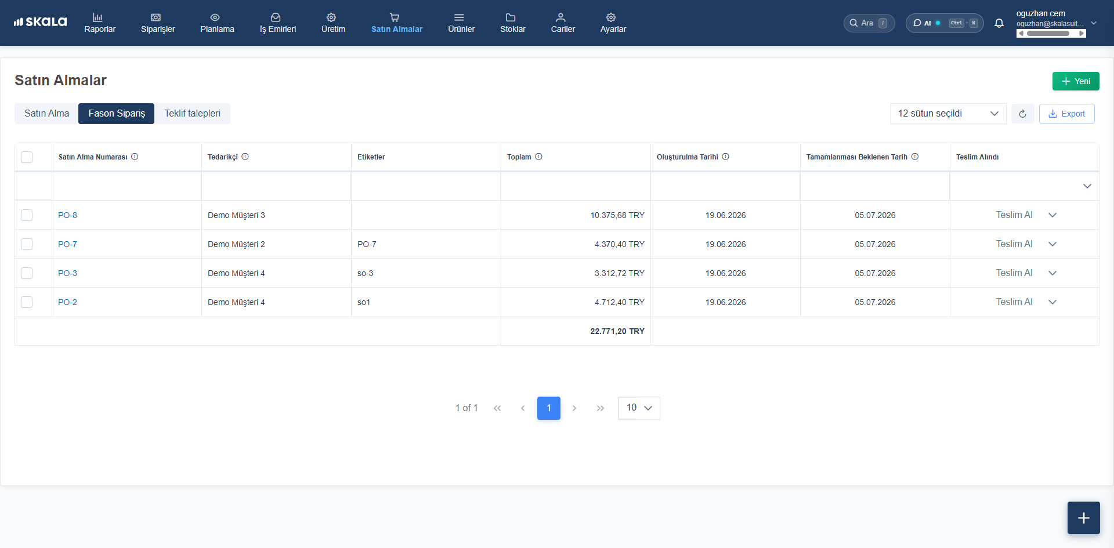
Task: Open the notifications bell
Action: coord(999,23)
